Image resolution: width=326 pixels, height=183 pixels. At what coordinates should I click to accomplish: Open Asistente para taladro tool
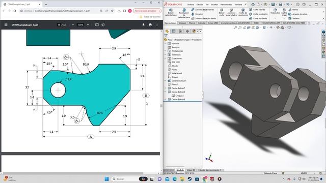click(231, 12)
